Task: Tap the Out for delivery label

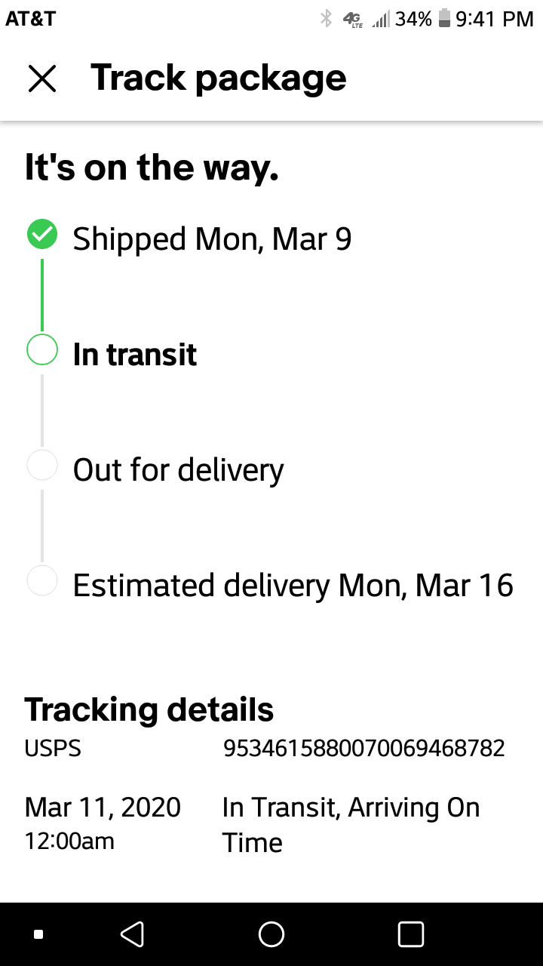Action: click(x=178, y=469)
